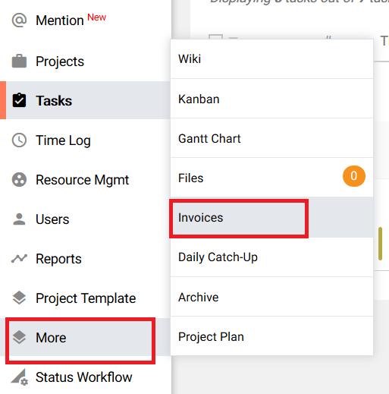
Task: Click the Mention label in sidebar
Action: pyautogui.click(x=60, y=20)
